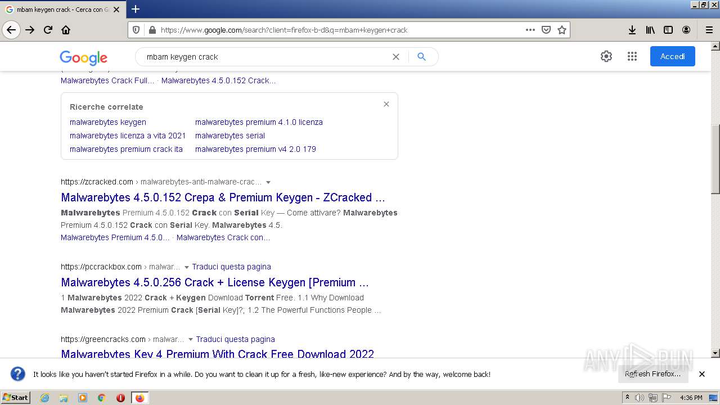Click the scrollbar down arrow
The height and width of the screenshot is (405, 720).
(x=715, y=353)
